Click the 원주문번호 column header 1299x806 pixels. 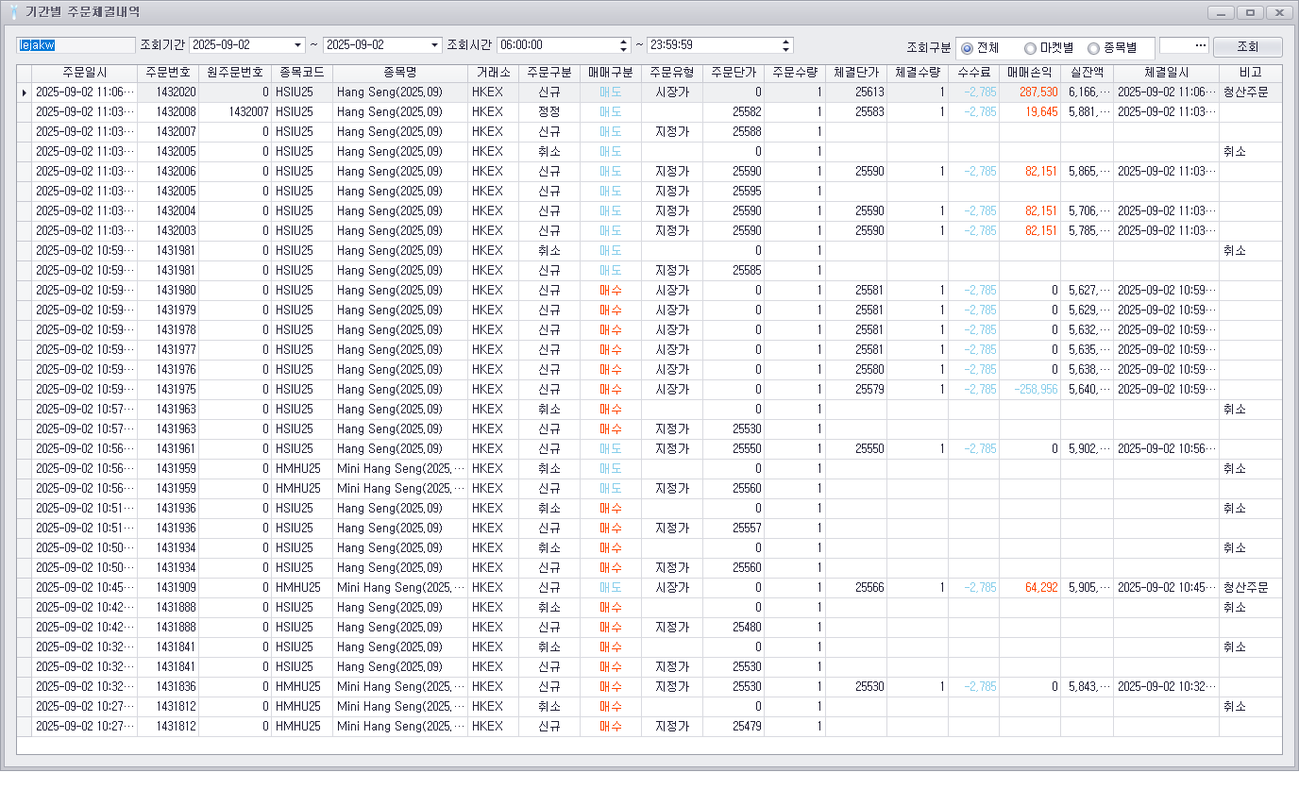coord(234,73)
